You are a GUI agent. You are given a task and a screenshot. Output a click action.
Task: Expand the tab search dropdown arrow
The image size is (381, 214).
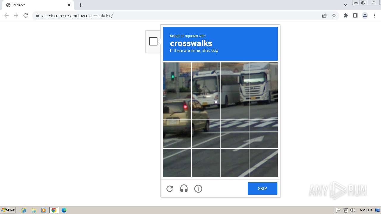pos(346,5)
